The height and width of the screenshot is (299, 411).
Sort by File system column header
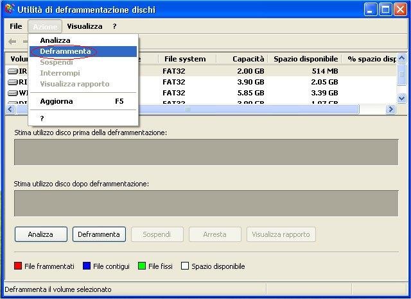(187, 59)
